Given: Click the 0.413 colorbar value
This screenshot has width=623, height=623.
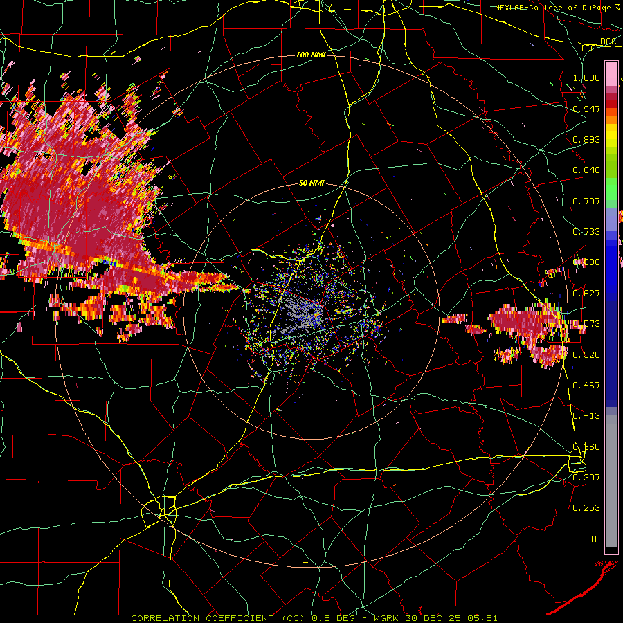Looking at the screenshot, I should (586, 416).
